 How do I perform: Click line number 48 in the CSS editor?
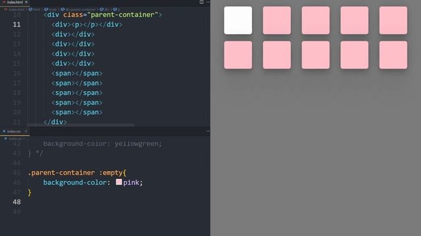16,202
